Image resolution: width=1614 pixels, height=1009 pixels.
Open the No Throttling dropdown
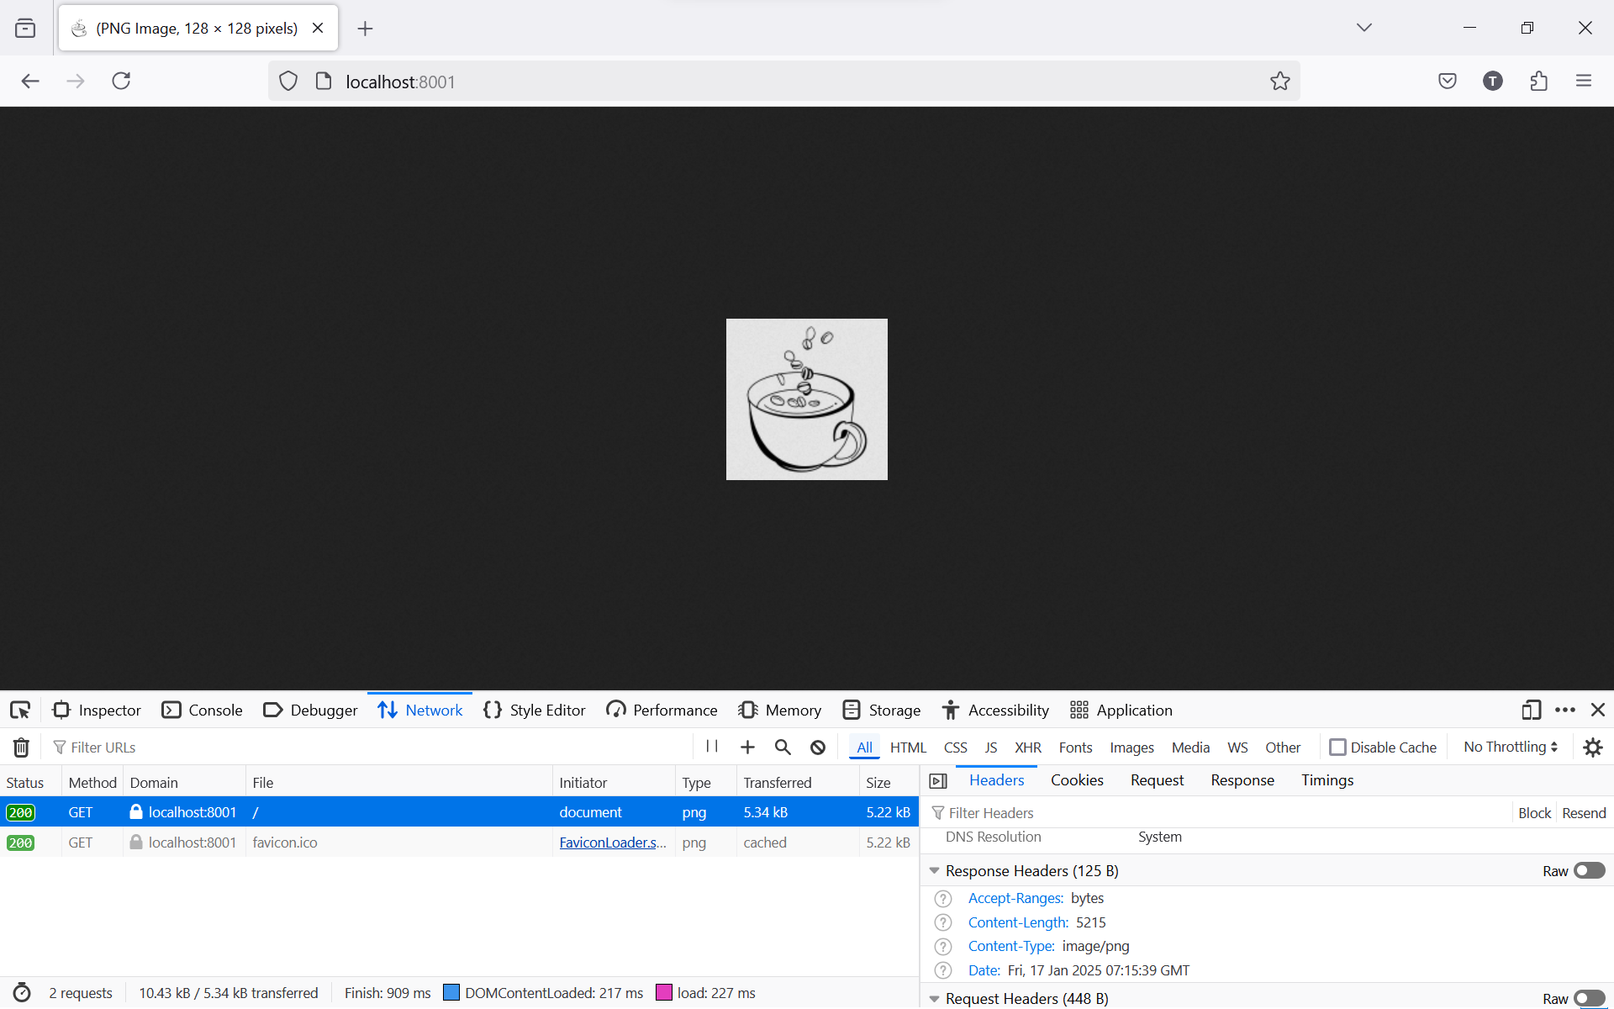1511,748
